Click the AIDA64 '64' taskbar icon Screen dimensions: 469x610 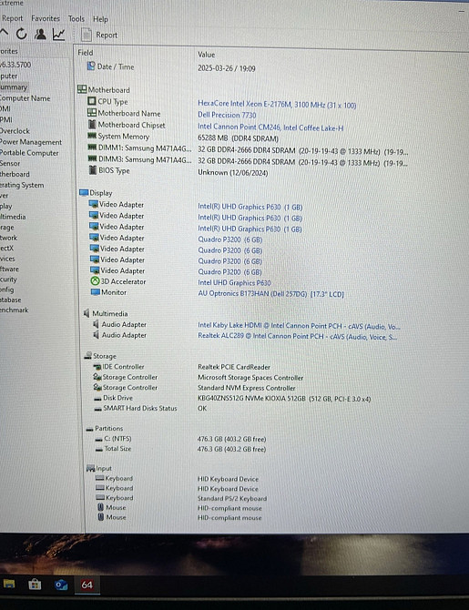point(87,585)
